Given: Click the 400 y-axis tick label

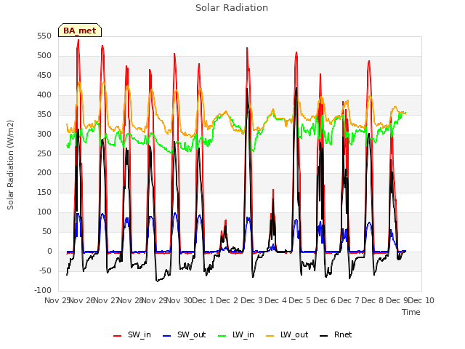Looking at the screenshot, I should point(44,95).
